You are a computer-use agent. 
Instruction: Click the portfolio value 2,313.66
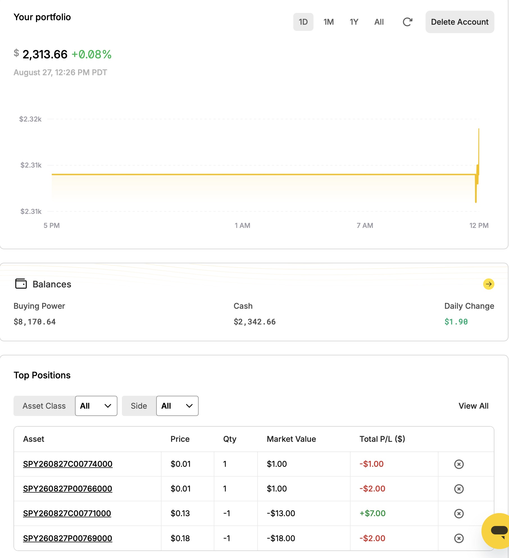click(x=45, y=54)
